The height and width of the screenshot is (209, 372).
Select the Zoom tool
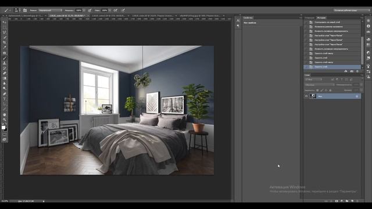[4, 120]
